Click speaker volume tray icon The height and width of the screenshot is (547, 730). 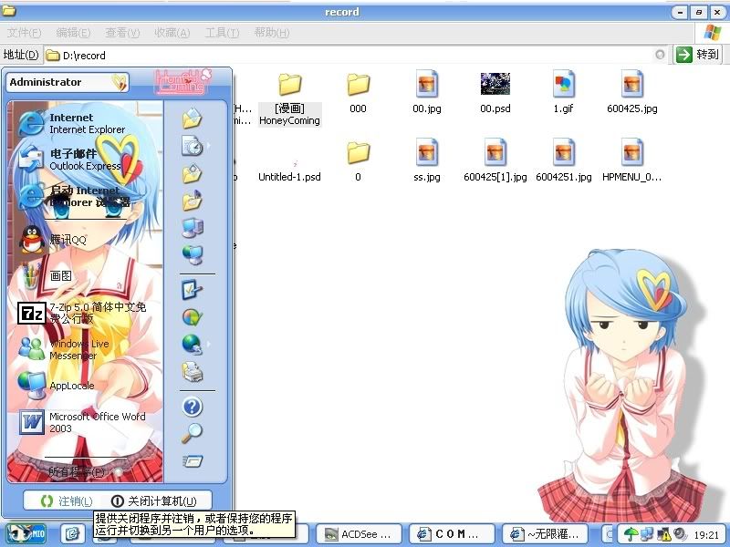(x=680, y=534)
